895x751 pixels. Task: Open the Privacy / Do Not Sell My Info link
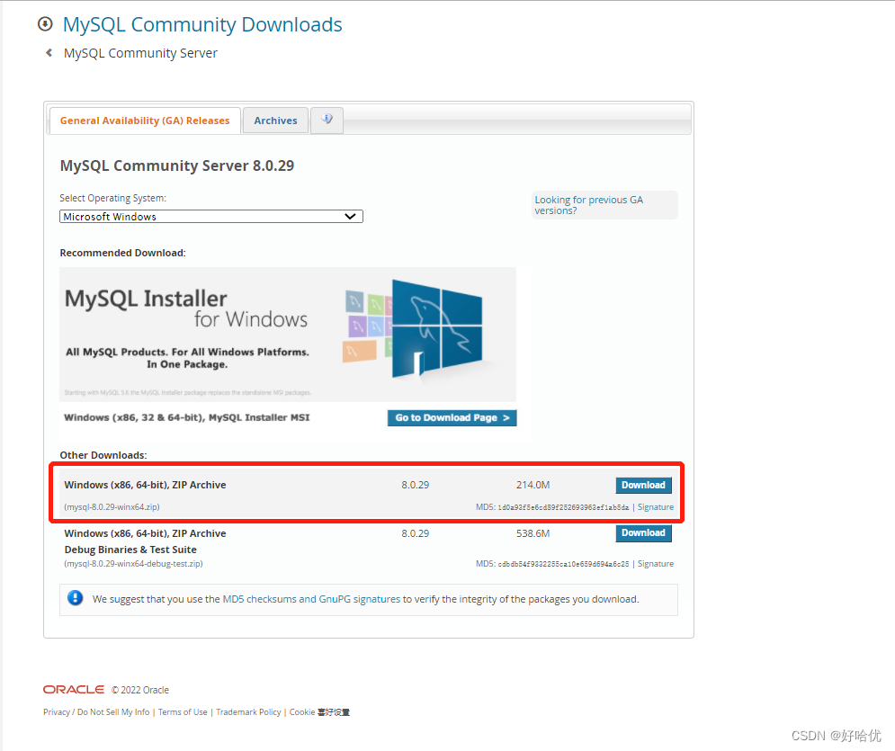(x=96, y=711)
